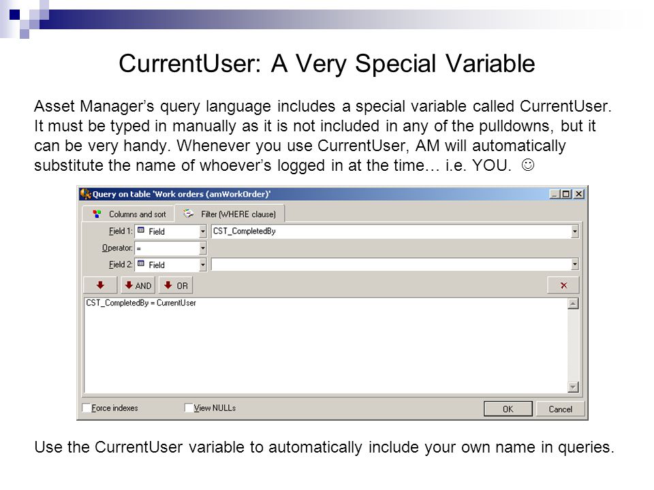Close the query window
The image size is (654, 490).
click(579, 194)
